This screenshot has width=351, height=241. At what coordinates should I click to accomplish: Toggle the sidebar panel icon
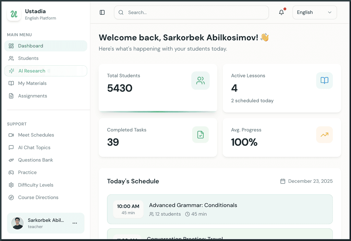pos(102,13)
